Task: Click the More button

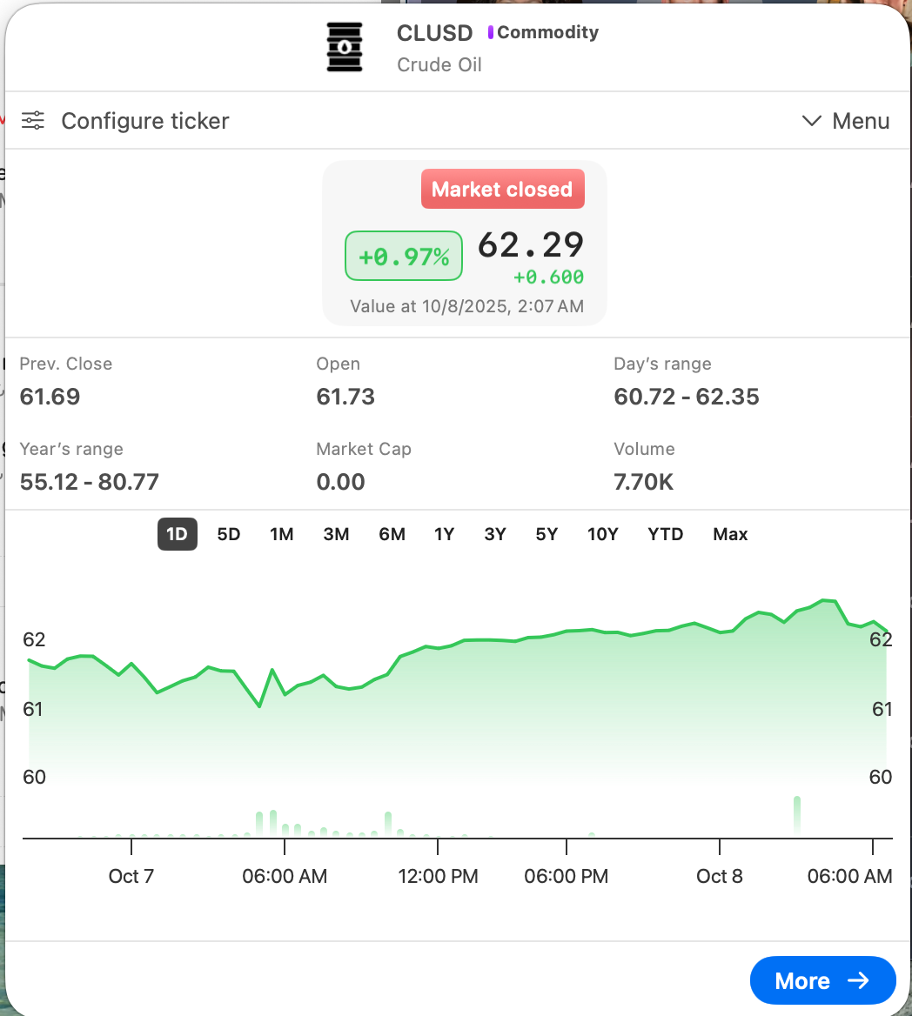Action: tap(821, 980)
